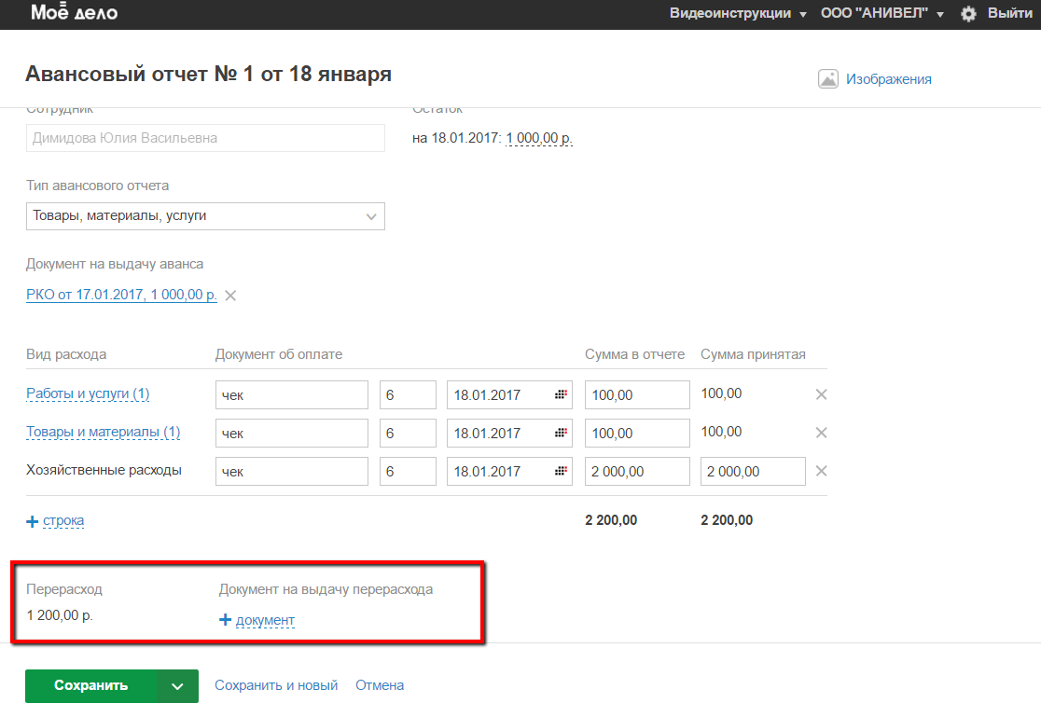Click Сумма в отчете total 2 200,00
The image size is (1041, 717).
[611, 520]
